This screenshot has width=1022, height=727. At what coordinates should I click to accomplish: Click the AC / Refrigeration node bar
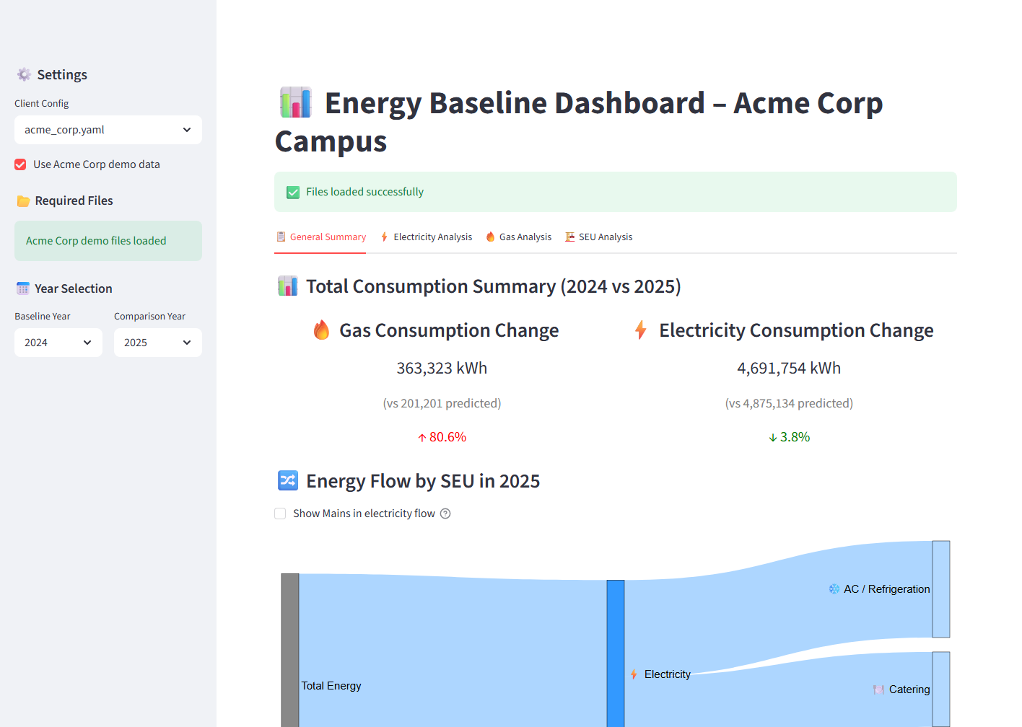(941, 589)
